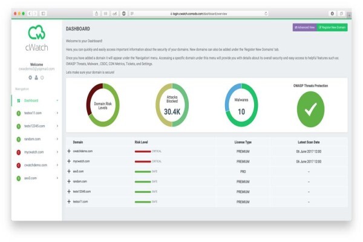Image resolution: width=363 pixels, height=242 pixels.
Task: Open testx12345.com in sidebar navigation
Action: pos(34,126)
